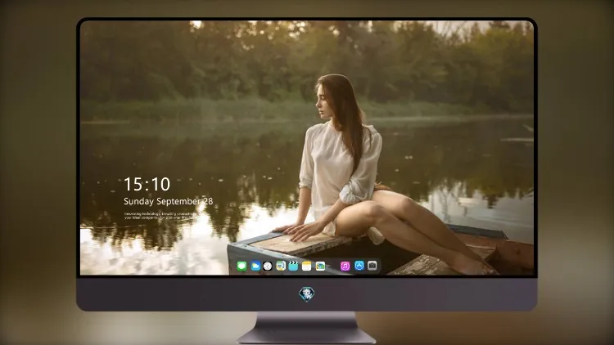Open the clapperboard video app in dock
This screenshot has height=345, width=614.
tap(293, 267)
